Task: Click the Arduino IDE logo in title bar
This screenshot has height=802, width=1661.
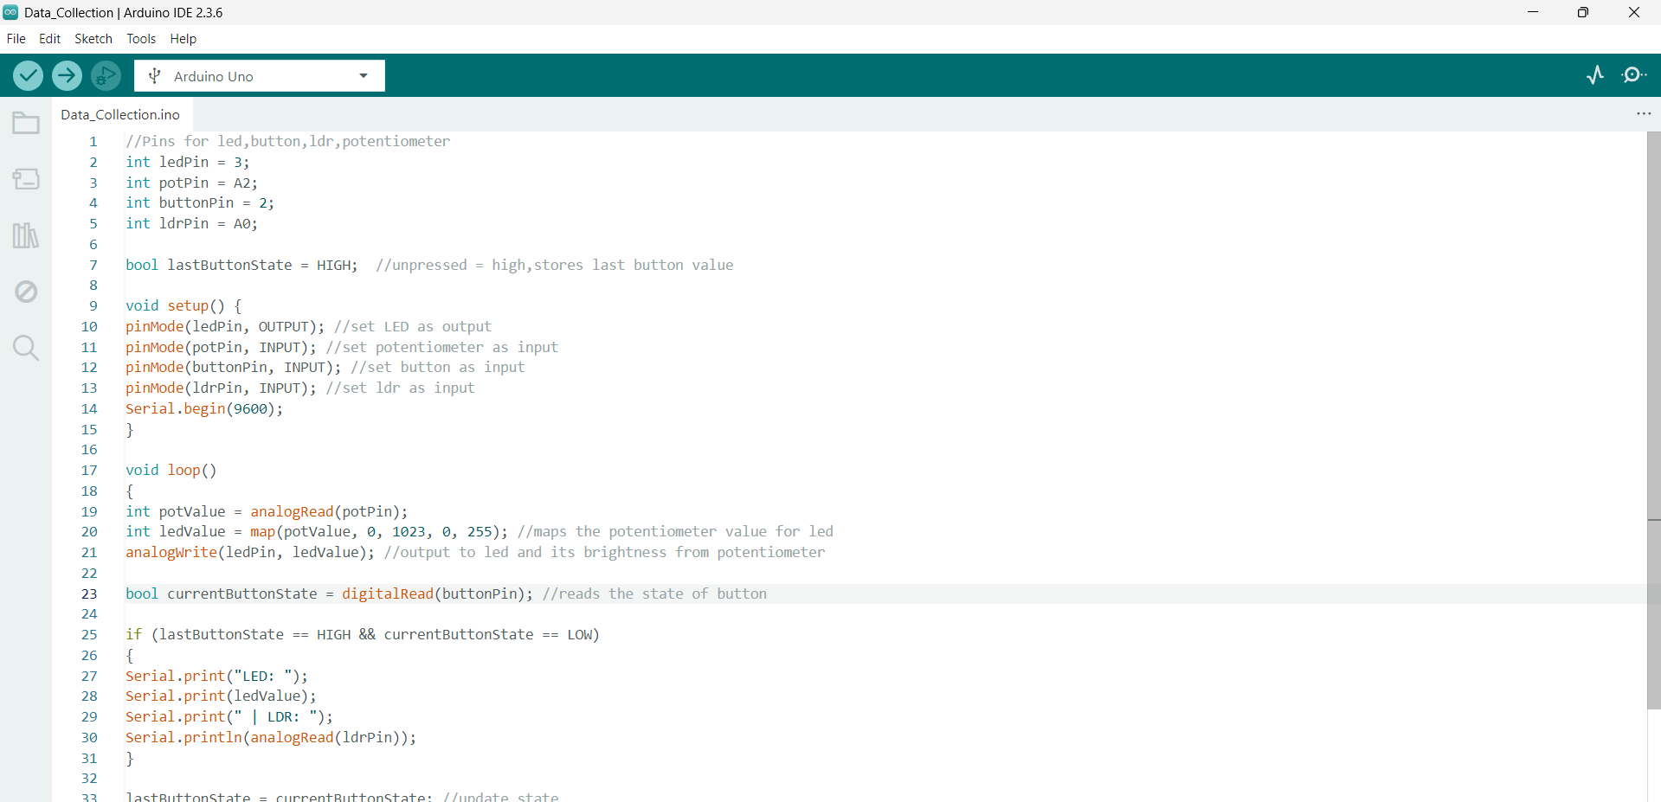Action: 10,12
